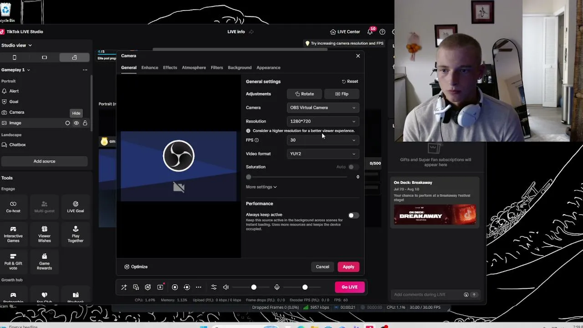Switch to the Filters tab

[217, 67]
